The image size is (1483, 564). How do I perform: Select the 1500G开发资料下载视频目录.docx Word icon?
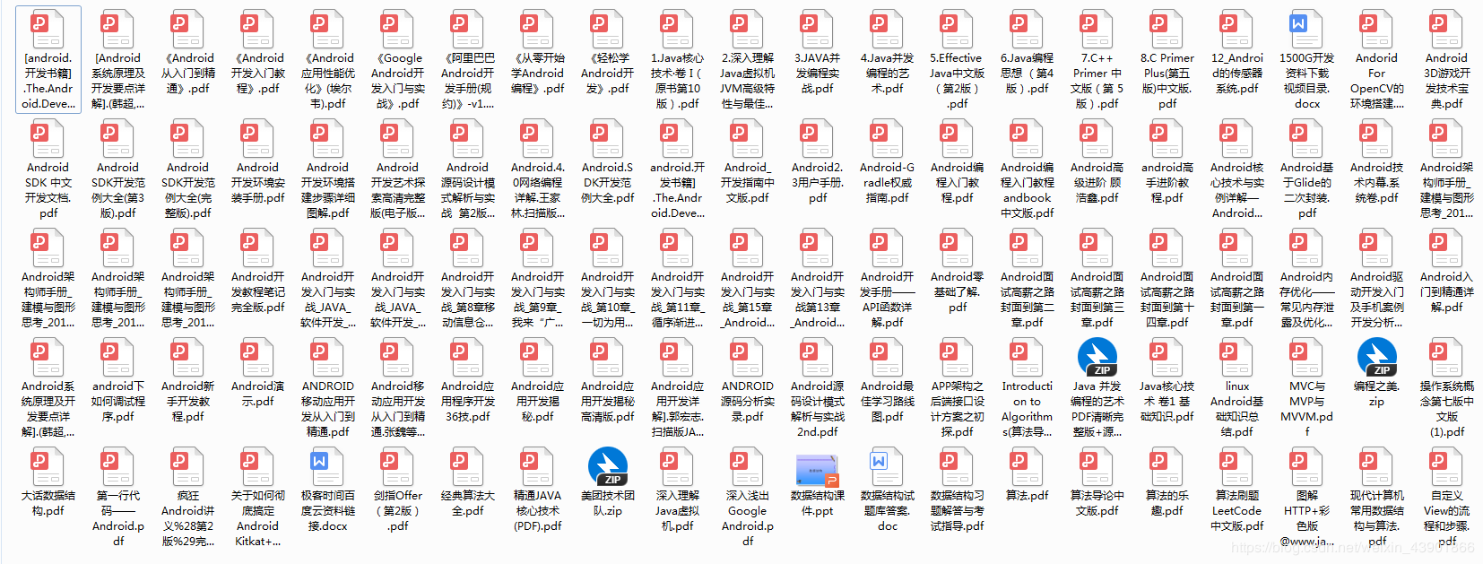(1307, 29)
